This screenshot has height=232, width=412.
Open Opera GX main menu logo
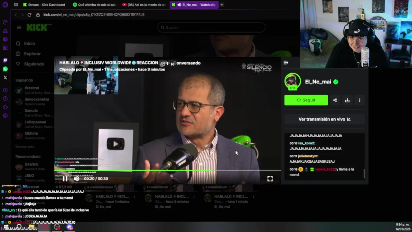(x=5, y=5)
